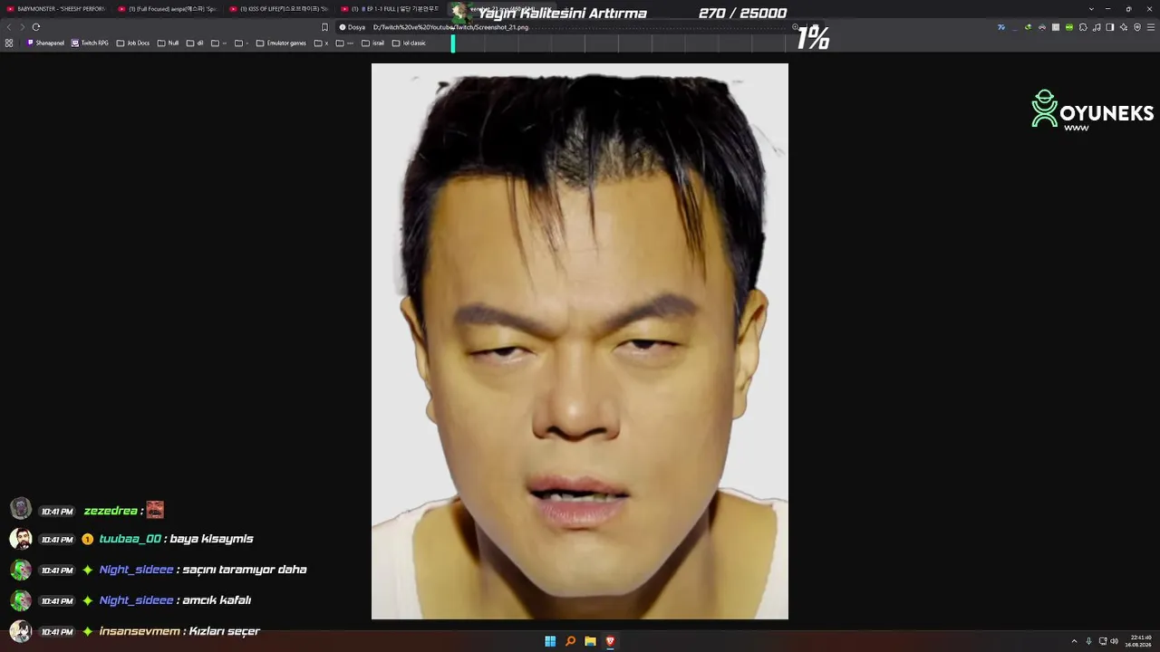Click the displayed Screenshot_21 face image
The image size is (1160, 652).
click(x=580, y=341)
